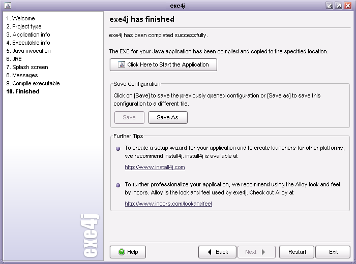The height and width of the screenshot is (264, 356).
Task: Open the incors lookandfeel link
Action: (x=168, y=204)
